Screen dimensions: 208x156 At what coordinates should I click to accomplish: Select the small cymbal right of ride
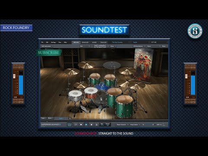coord(137,86)
